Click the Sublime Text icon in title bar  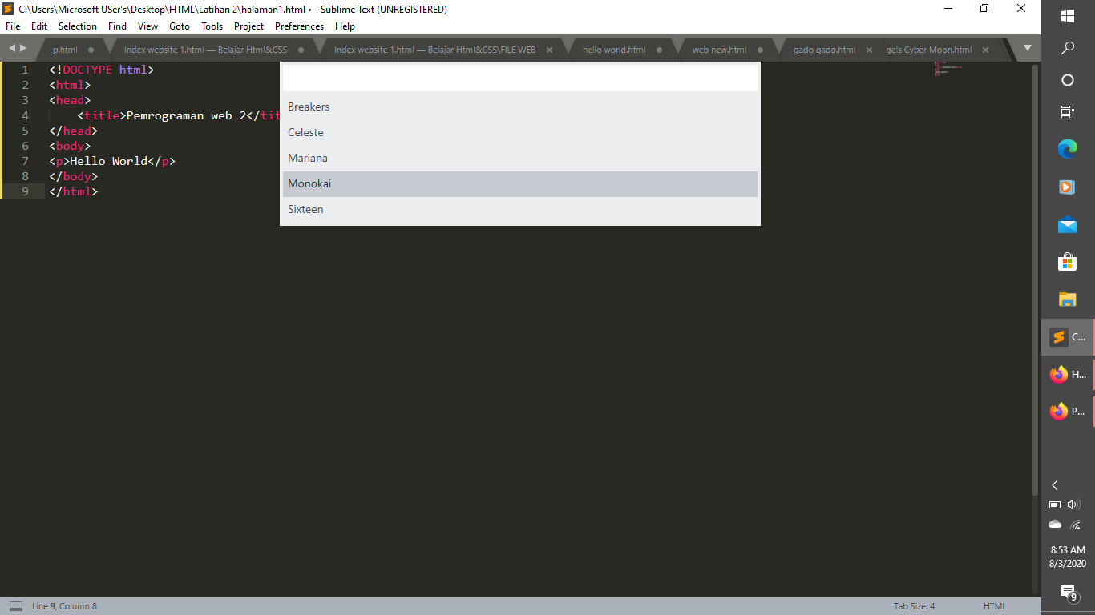(9, 9)
